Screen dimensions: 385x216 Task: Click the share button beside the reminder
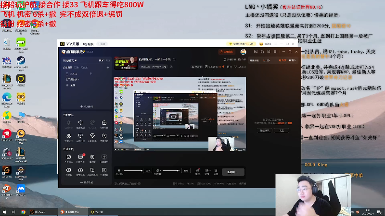coord(242,60)
